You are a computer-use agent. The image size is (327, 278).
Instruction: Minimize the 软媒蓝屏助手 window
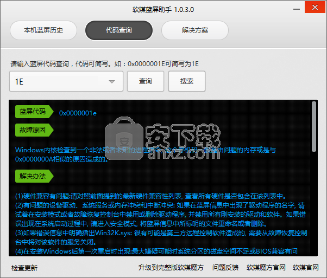297,9
